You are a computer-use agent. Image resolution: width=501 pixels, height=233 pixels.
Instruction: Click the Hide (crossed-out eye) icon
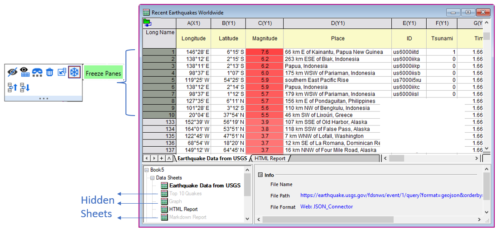(13, 71)
